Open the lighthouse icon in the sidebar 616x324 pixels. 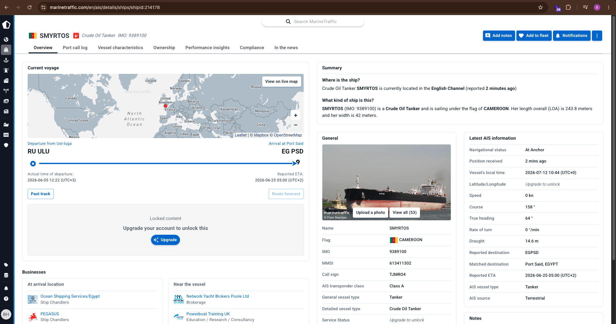(x=6, y=70)
